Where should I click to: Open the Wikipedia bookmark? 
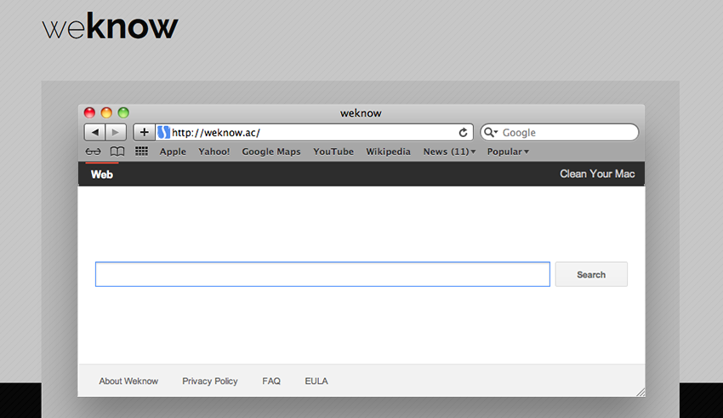coord(388,152)
